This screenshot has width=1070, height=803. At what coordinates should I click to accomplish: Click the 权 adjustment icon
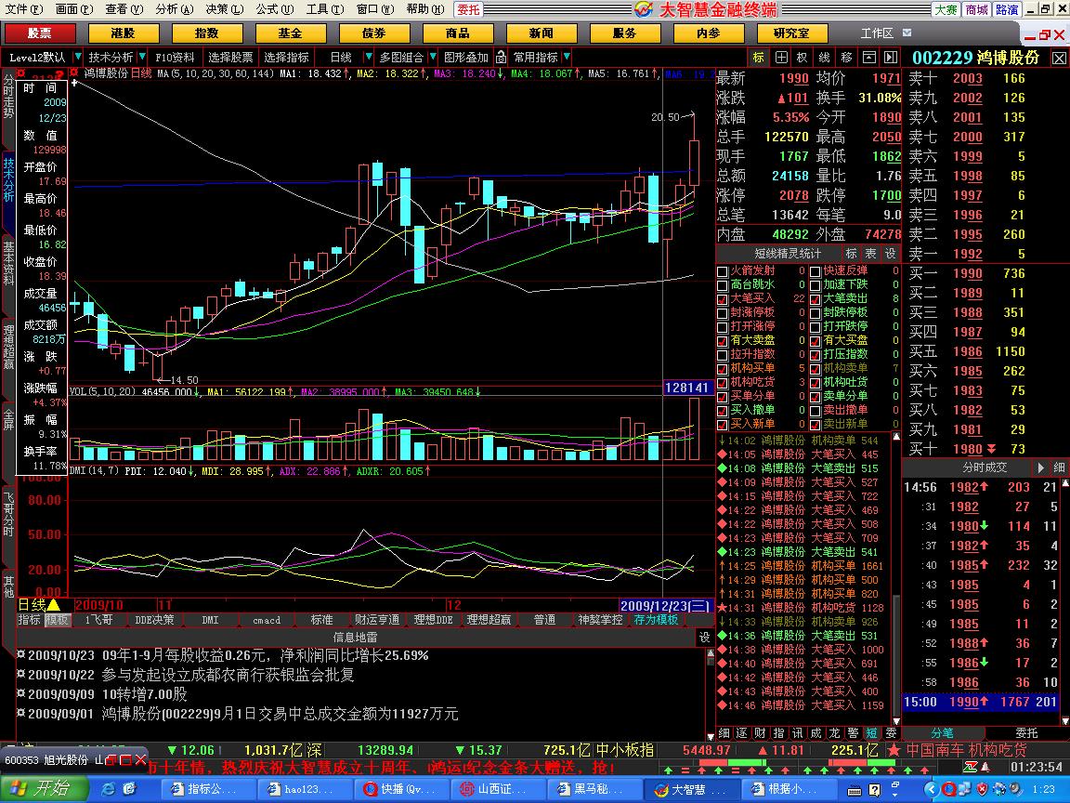coord(802,58)
